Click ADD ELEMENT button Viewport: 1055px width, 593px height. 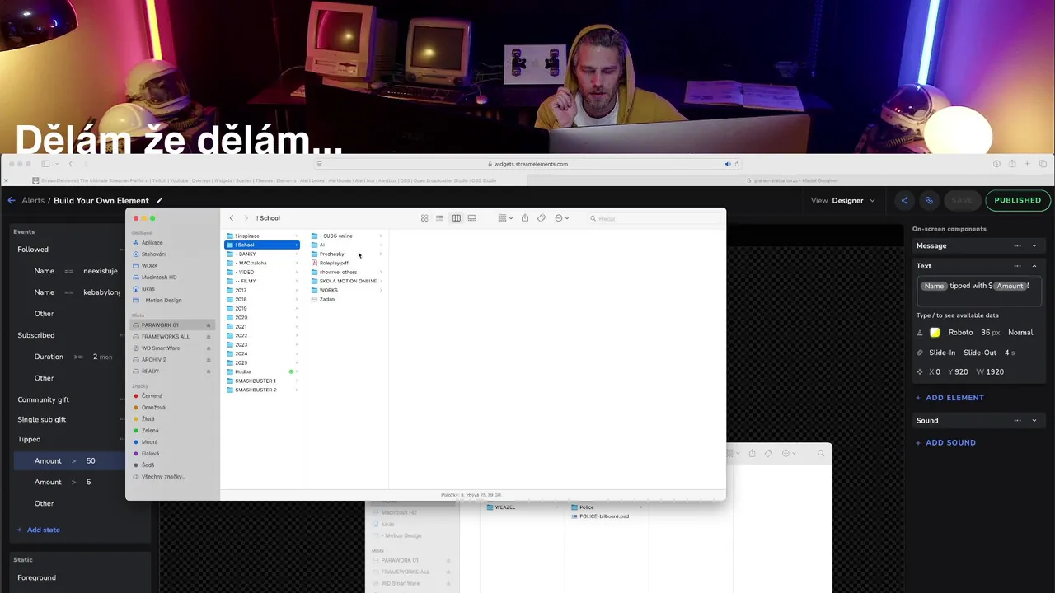(949, 398)
